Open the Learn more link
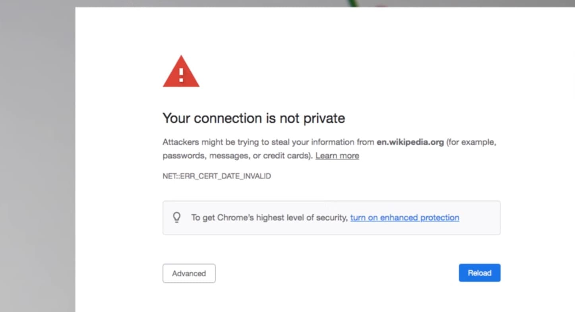This screenshot has height=312, width=575. pyautogui.click(x=337, y=156)
